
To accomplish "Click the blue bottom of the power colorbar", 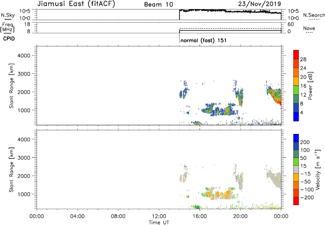I will point(296,117).
